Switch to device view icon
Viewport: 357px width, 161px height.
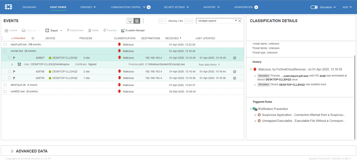pyautogui.click(x=130, y=21)
